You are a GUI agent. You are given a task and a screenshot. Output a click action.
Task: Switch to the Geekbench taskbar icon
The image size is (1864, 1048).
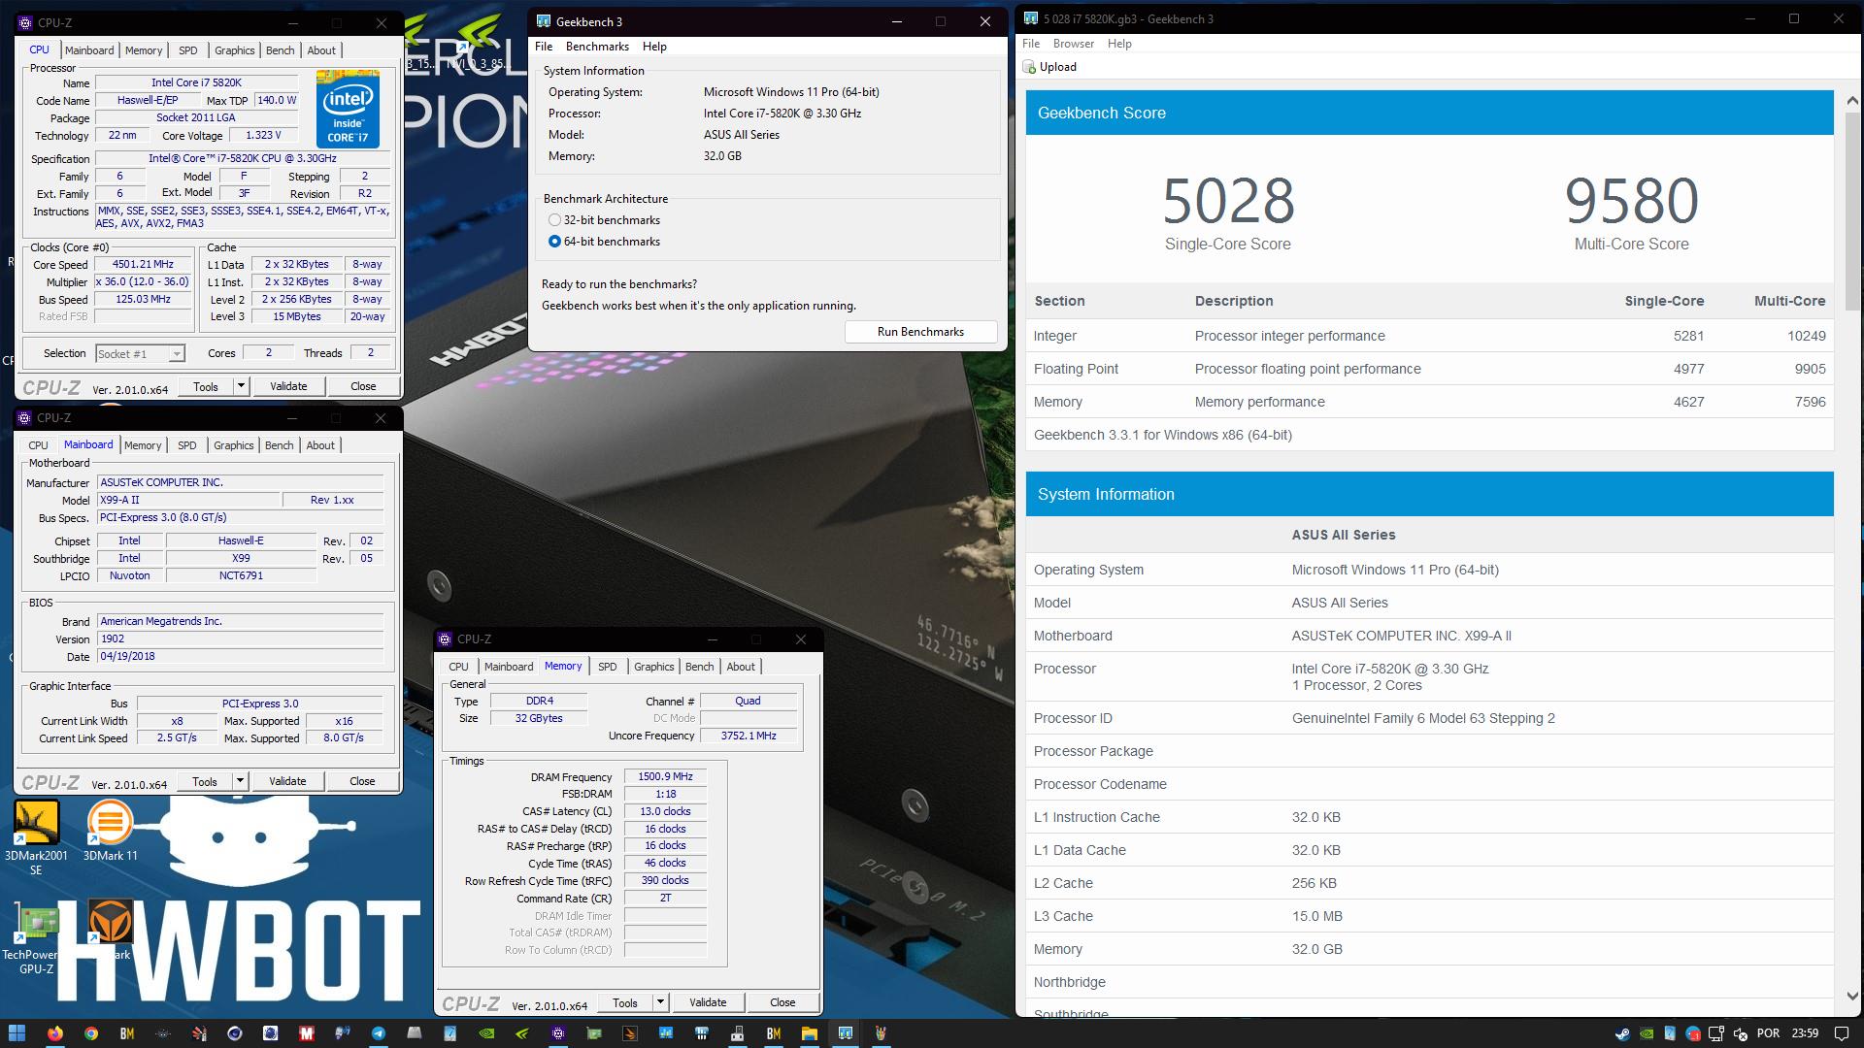tap(846, 1033)
